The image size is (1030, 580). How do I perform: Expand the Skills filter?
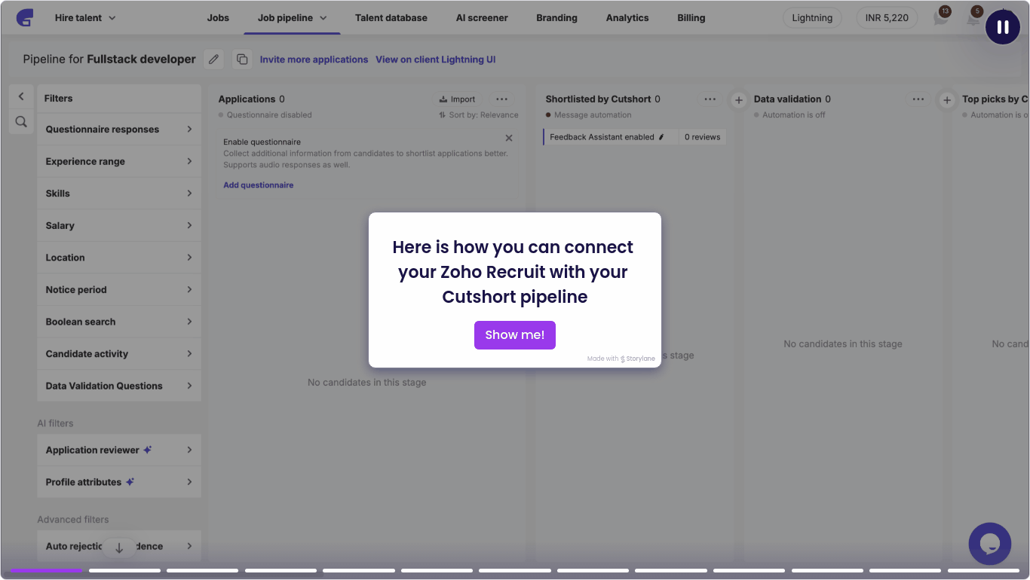point(119,194)
